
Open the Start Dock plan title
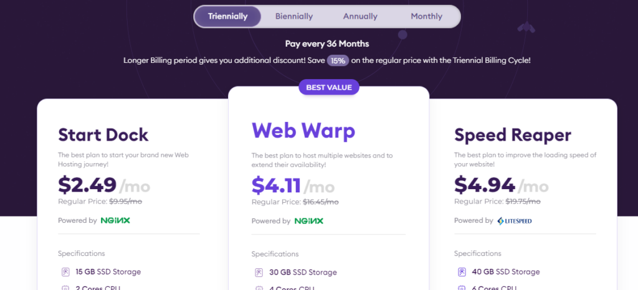click(103, 134)
